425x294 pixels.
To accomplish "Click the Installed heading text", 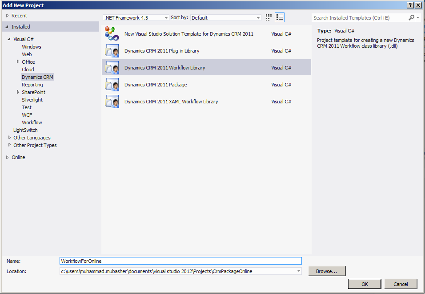I will (x=21, y=27).
